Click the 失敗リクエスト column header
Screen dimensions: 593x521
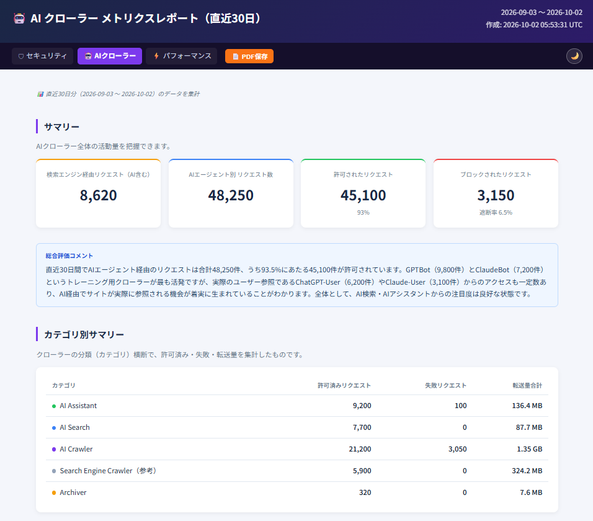pyautogui.click(x=445, y=385)
